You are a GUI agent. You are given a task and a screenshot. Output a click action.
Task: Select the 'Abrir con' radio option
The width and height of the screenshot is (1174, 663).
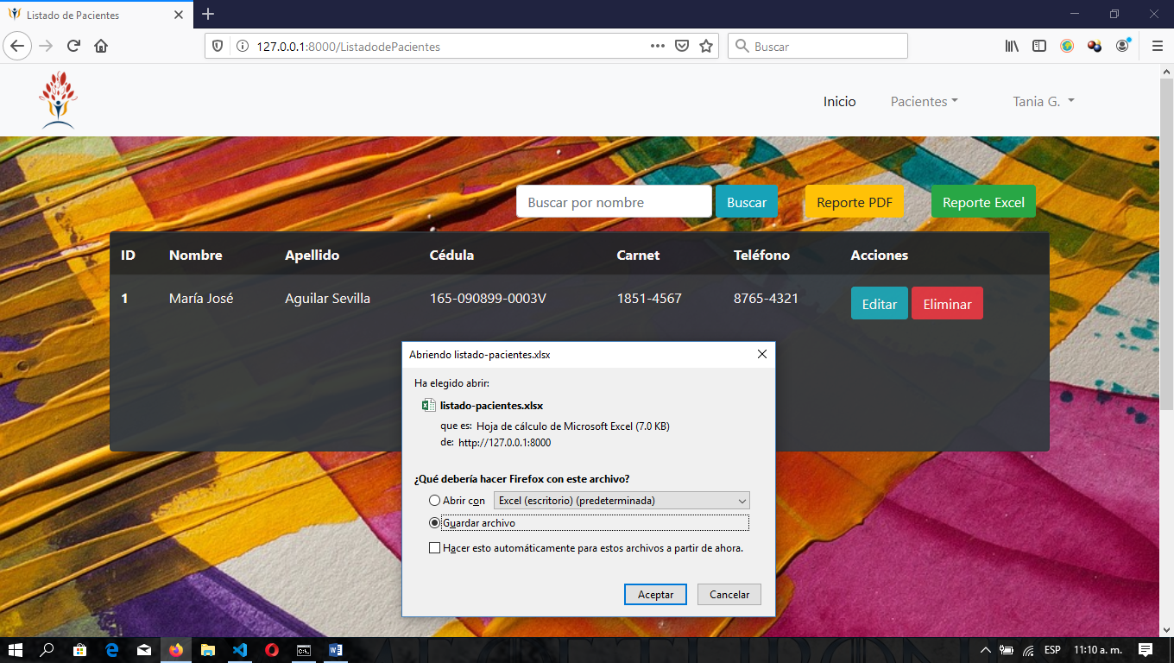pyautogui.click(x=435, y=501)
